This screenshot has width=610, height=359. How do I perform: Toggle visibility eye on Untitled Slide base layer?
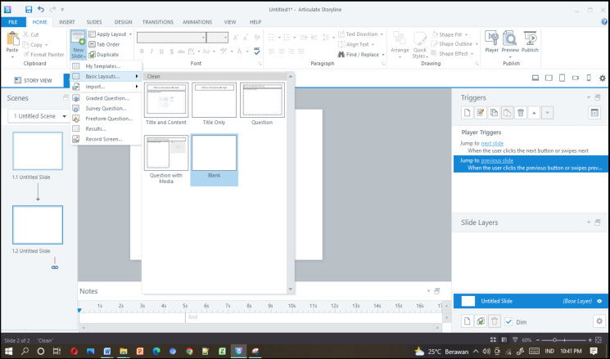(599, 301)
